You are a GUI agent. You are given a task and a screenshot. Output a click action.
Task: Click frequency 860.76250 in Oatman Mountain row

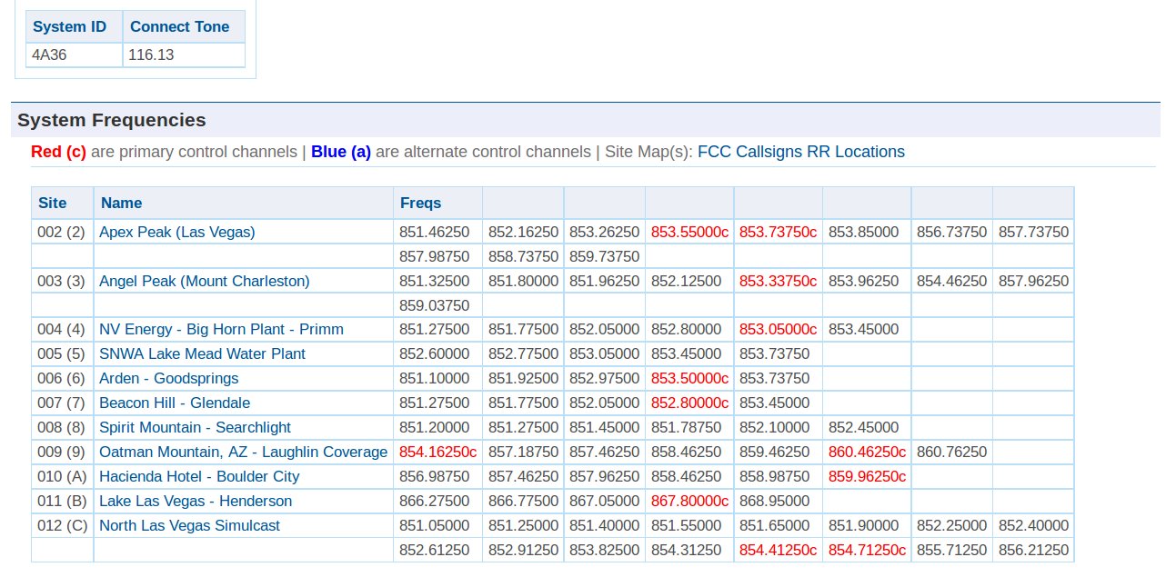951,452
